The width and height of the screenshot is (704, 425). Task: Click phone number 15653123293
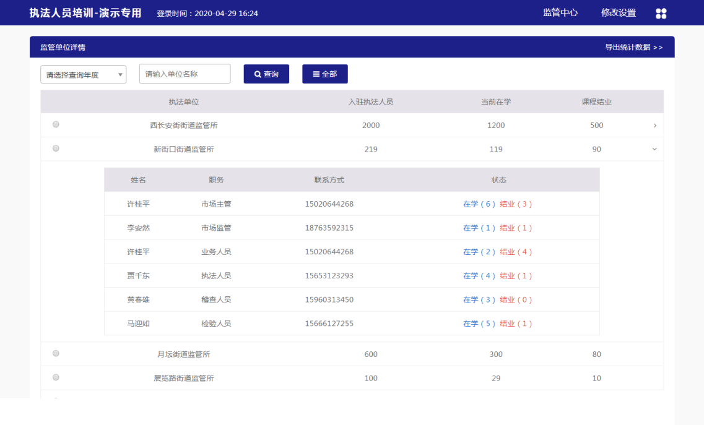click(329, 275)
